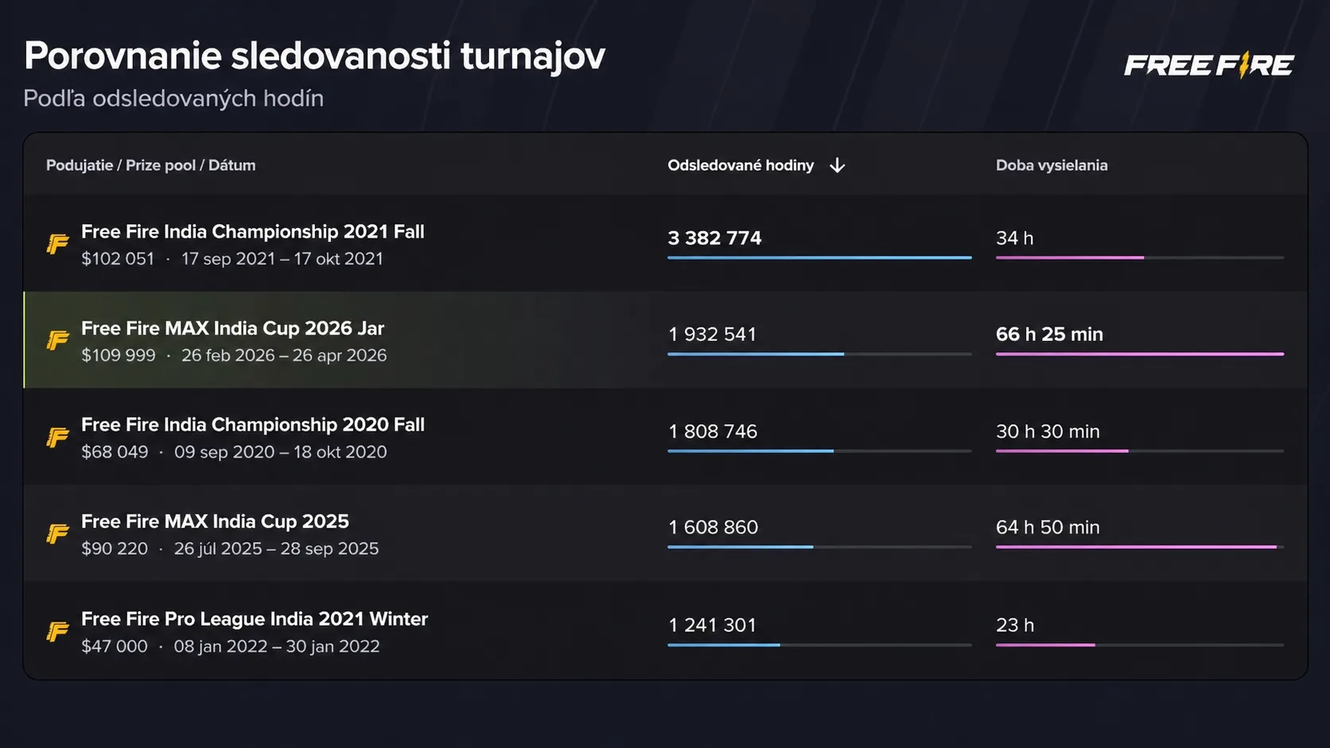1330x748 pixels.
Task: Open Free Fire Pro League India 2021 Winter
Action: click(x=254, y=618)
